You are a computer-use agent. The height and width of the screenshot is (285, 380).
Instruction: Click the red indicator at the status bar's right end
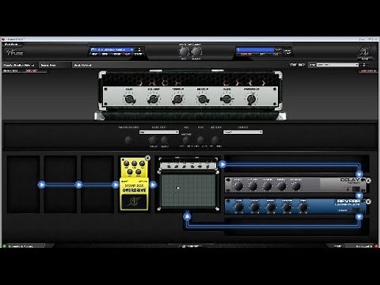[376, 246]
